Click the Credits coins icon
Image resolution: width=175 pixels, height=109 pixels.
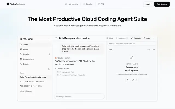point(21,54)
